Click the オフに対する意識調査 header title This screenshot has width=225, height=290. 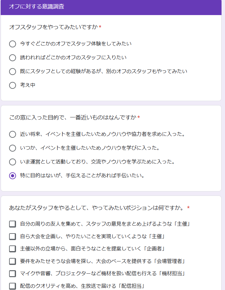[37, 7]
